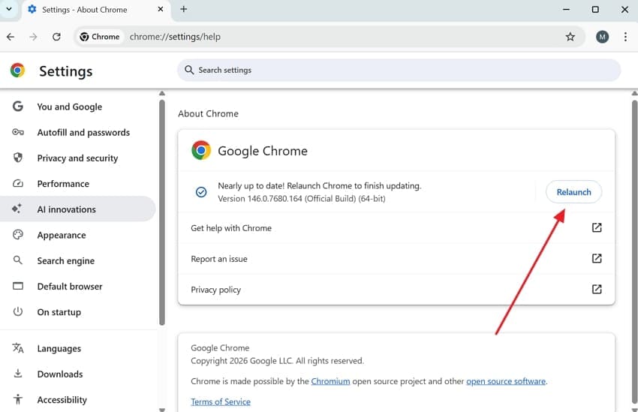Open AI innovations settings
Image resolution: width=638 pixels, height=412 pixels.
77,209
